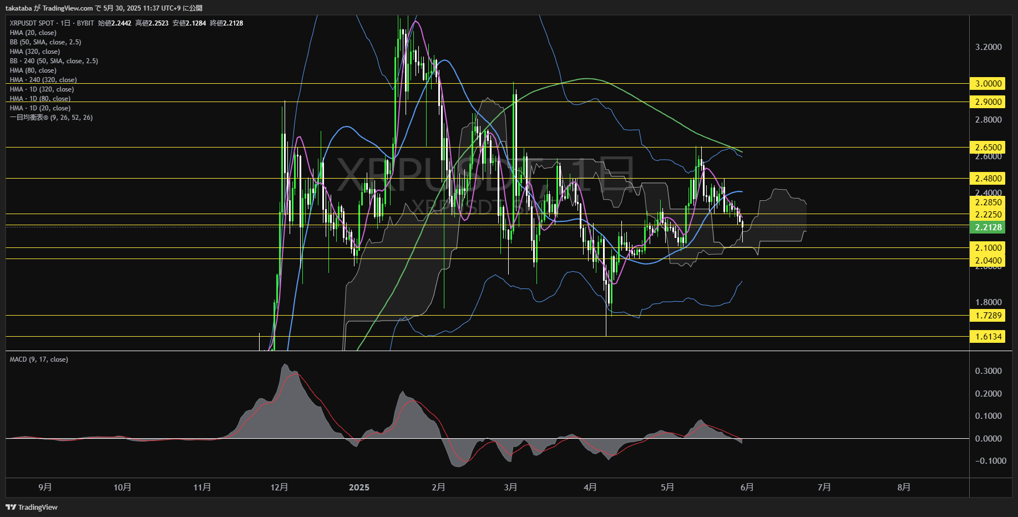The width and height of the screenshot is (1018, 517).
Task: Select the HMA · 1D (80, close) legend
Action: tap(40, 99)
